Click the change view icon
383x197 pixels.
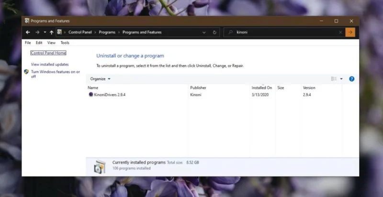click(334, 79)
